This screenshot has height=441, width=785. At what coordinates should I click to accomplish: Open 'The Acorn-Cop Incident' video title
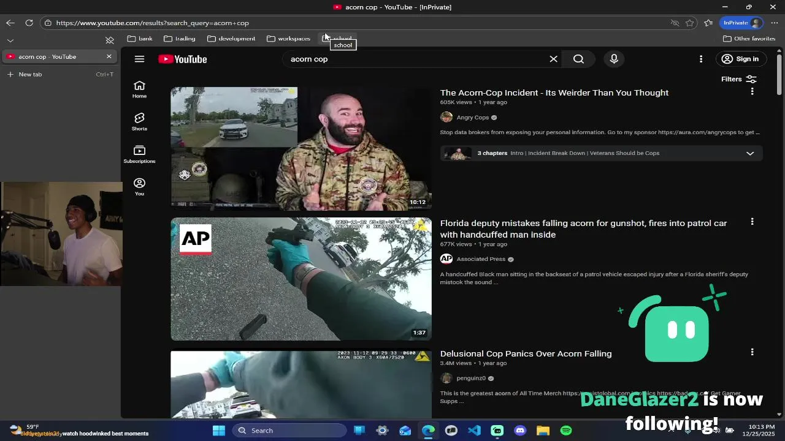(x=554, y=92)
